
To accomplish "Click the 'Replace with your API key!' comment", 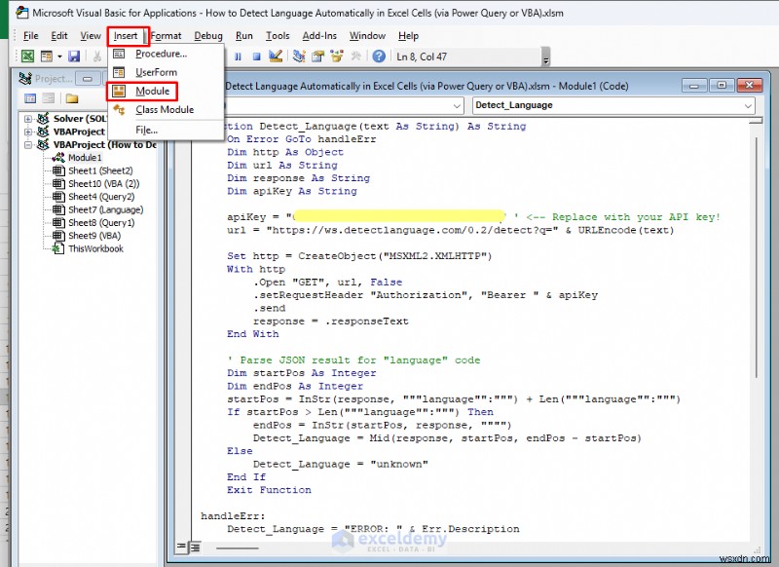I will coord(617,217).
